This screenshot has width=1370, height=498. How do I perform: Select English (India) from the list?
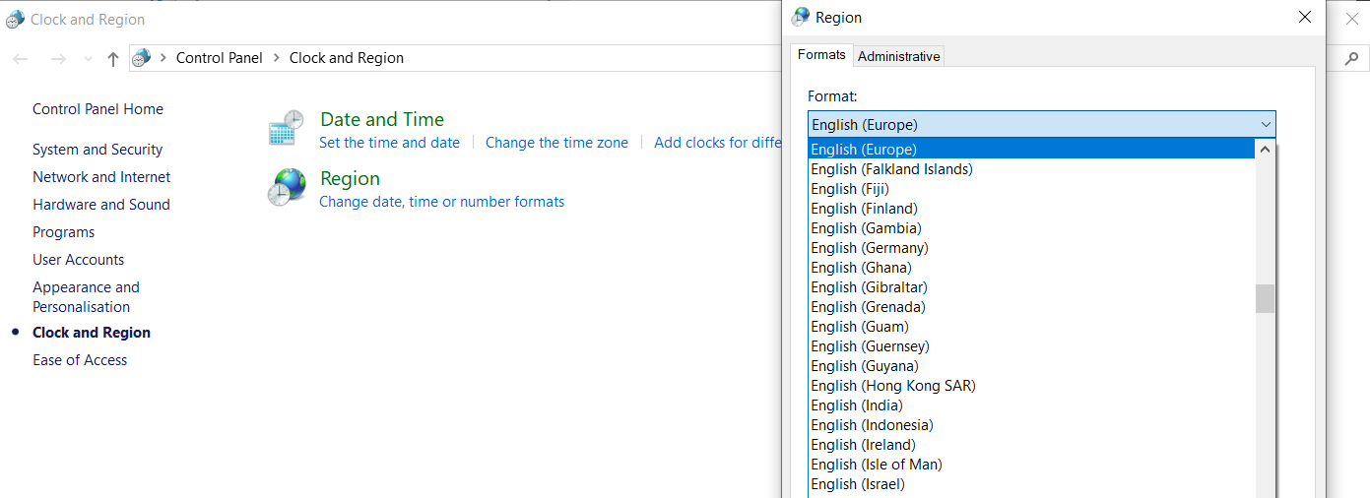pos(856,405)
